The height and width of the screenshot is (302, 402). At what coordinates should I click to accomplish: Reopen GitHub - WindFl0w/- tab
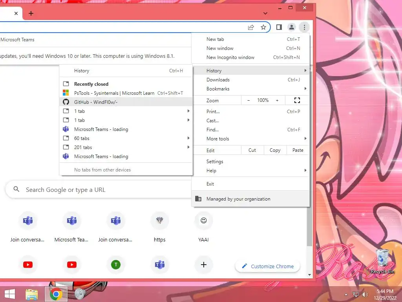click(x=126, y=102)
